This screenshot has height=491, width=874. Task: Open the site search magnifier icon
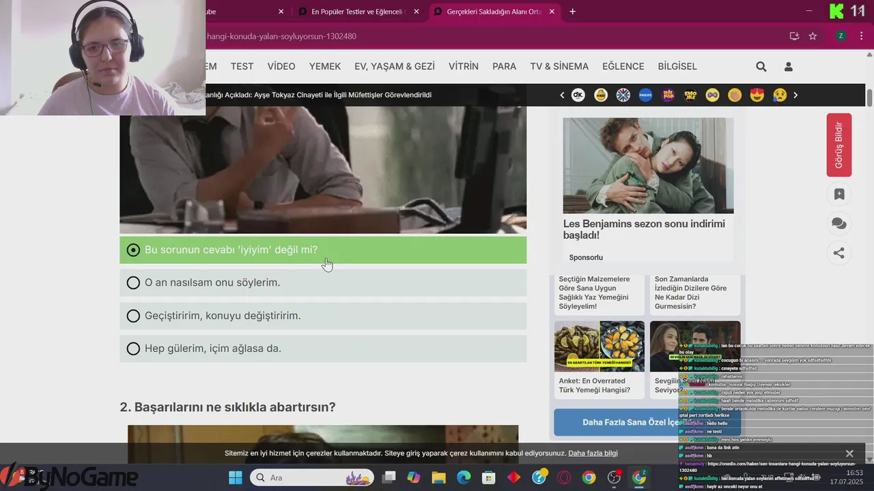click(x=761, y=66)
